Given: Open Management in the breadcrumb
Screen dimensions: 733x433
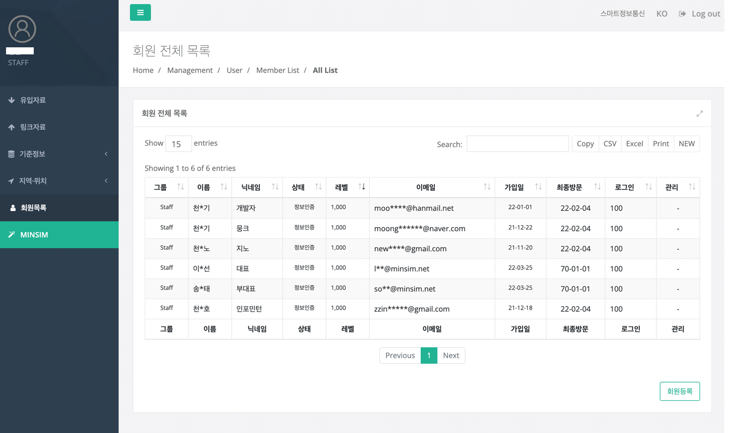Looking at the screenshot, I should click(190, 70).
